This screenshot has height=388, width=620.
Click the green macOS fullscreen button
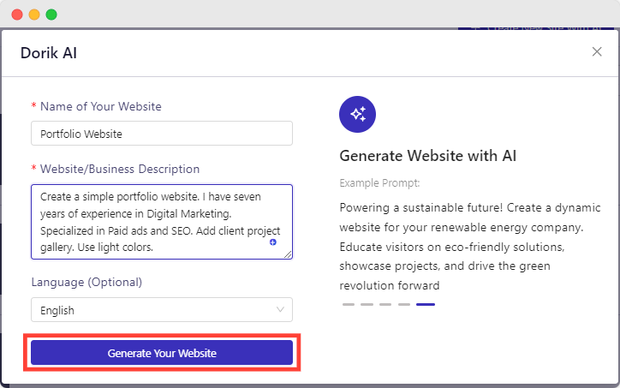tap(51, 15)
